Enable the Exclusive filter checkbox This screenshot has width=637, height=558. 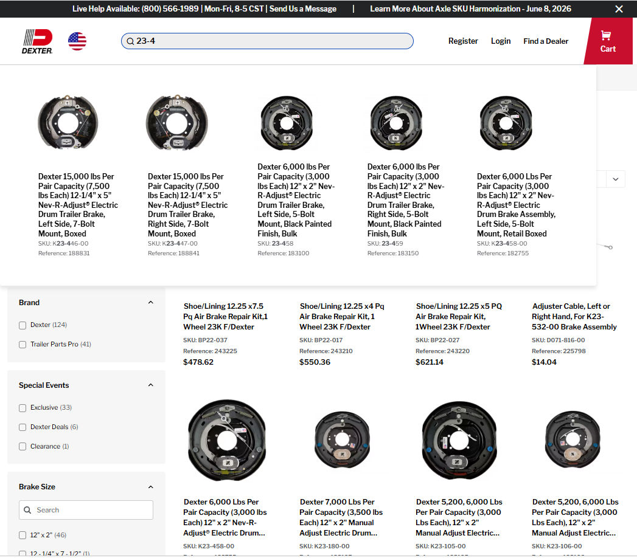coord(23,408)
